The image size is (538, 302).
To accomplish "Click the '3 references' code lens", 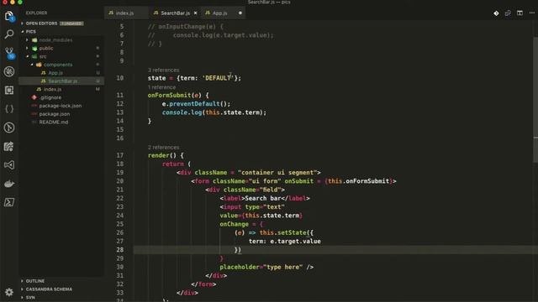I will (x=163, y=70).
